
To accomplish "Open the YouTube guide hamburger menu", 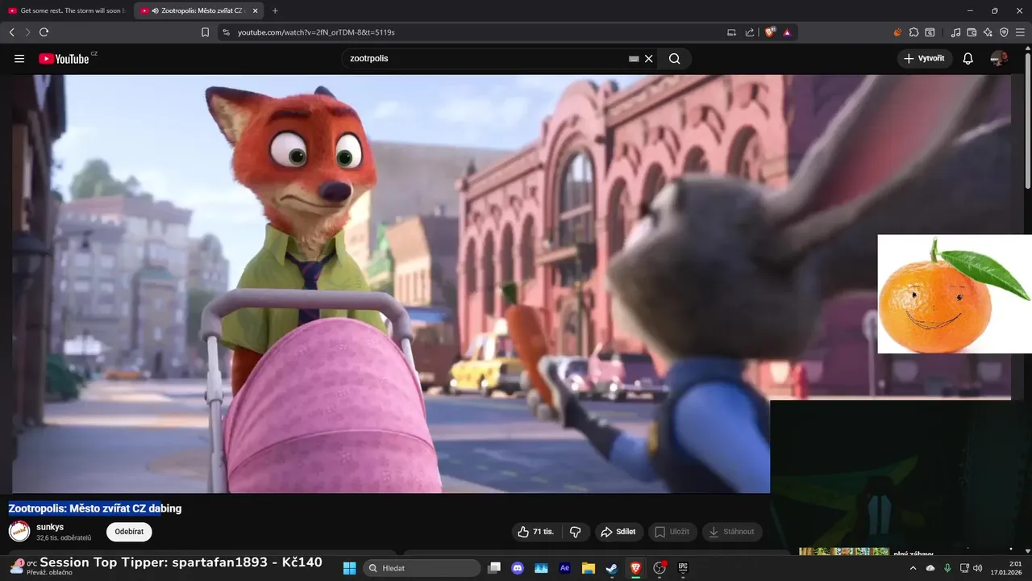I will pyautogui.click(x=19, y=59).
